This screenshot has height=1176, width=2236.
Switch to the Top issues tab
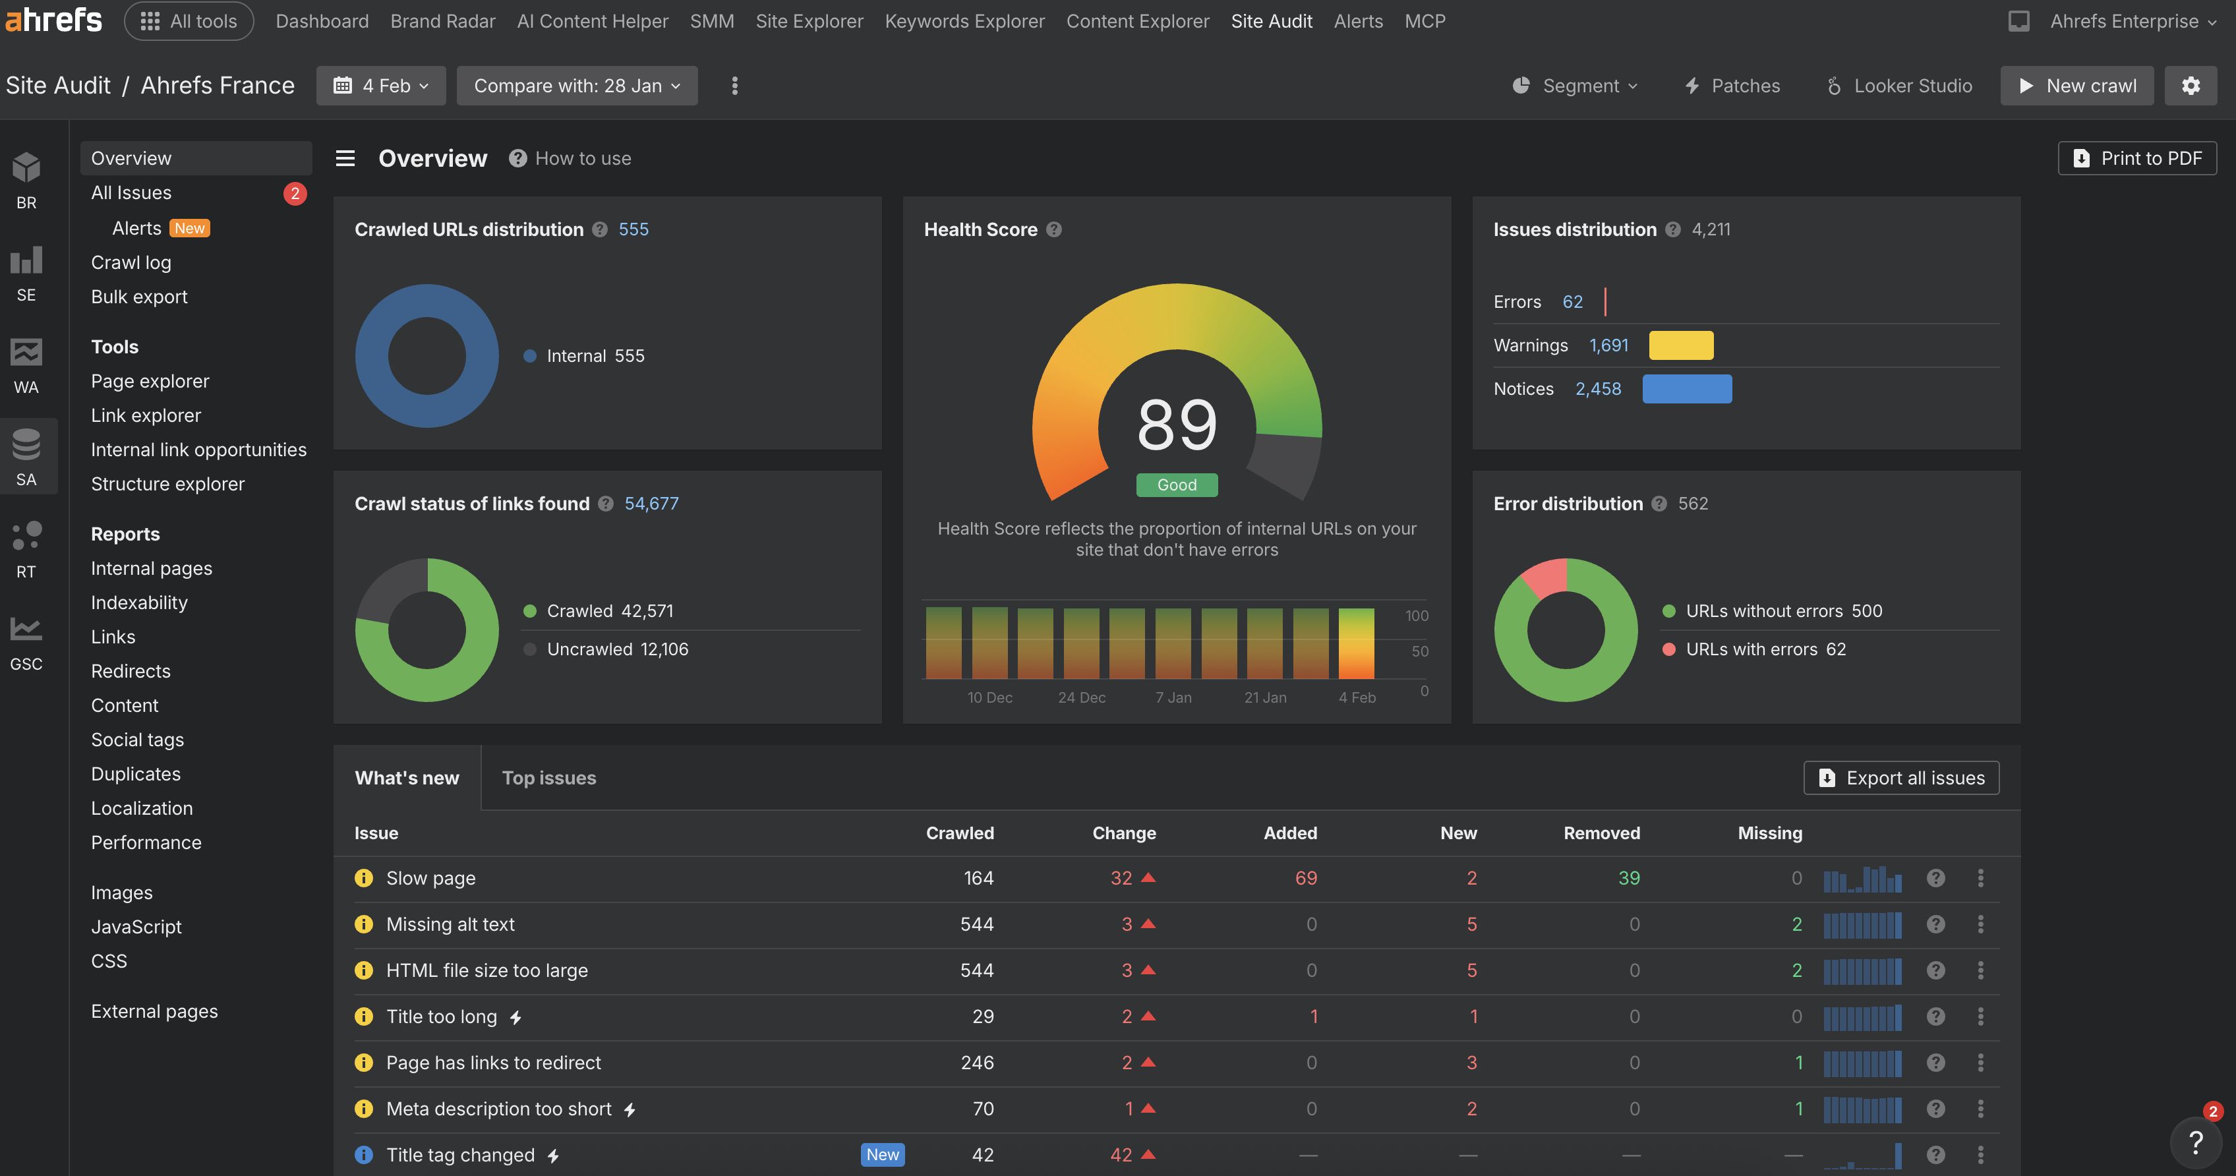pos(550,778)
